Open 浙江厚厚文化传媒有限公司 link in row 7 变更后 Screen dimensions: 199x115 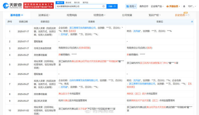142,84
